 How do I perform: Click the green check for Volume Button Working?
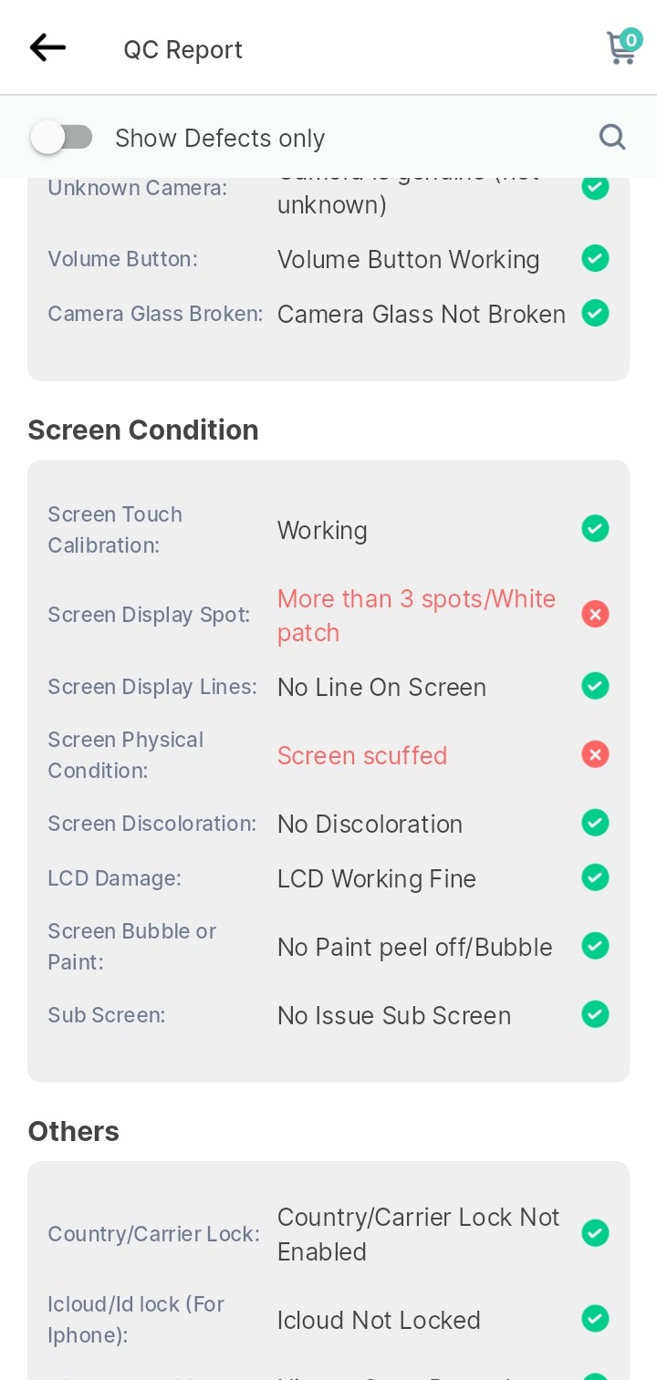[x=595, y=259]
